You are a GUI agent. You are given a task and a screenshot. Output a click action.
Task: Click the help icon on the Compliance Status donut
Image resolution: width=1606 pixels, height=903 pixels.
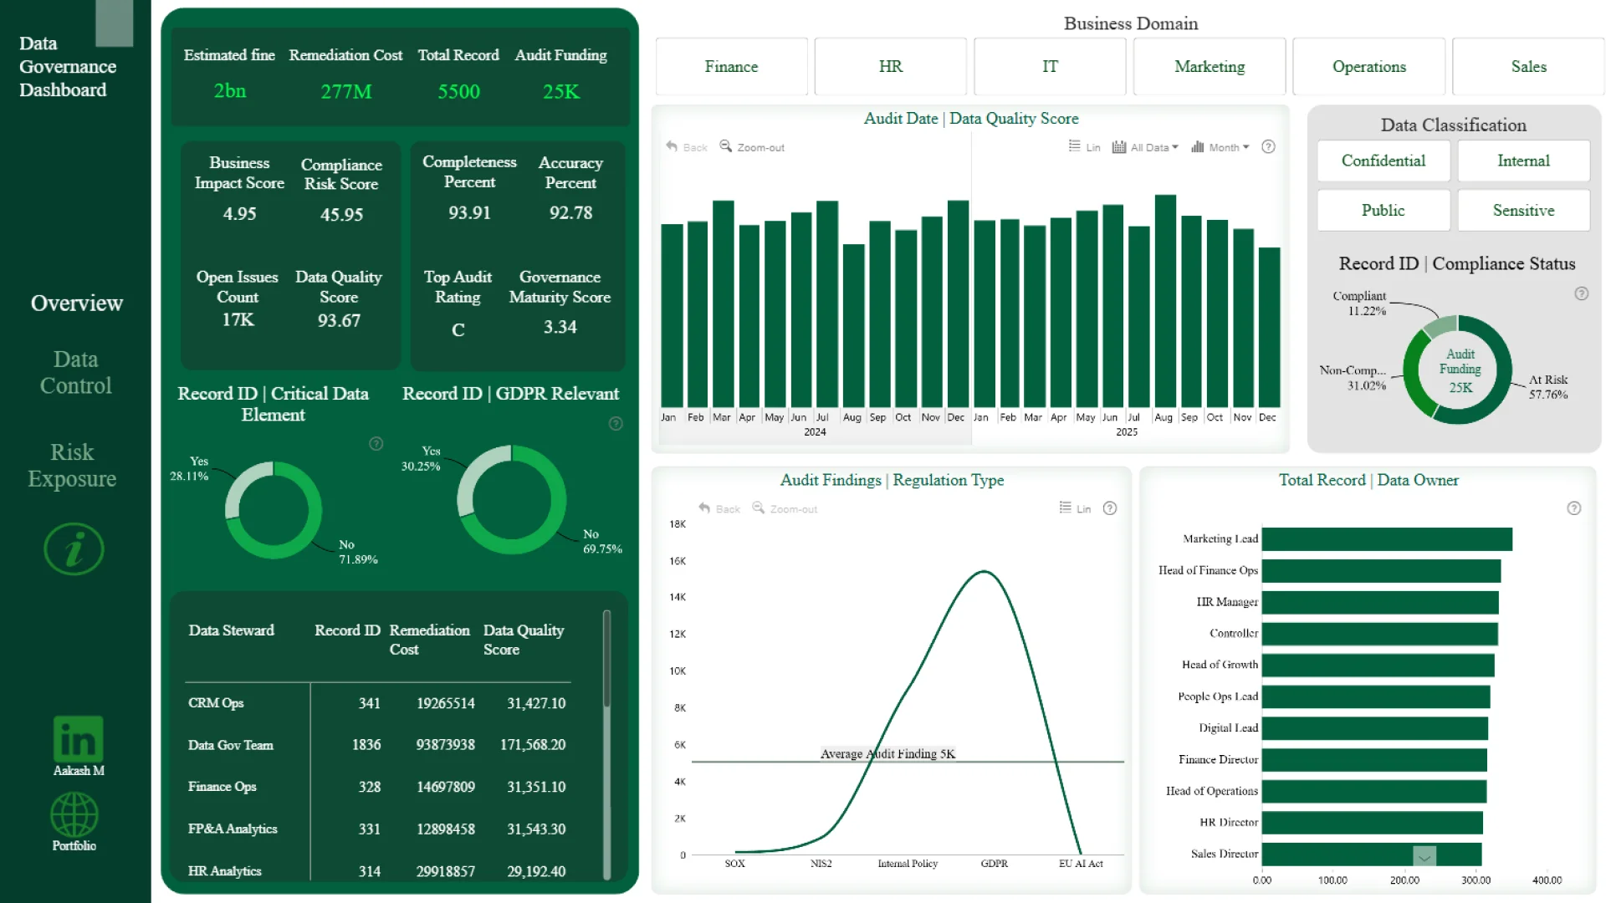(x=1581, y=293)
